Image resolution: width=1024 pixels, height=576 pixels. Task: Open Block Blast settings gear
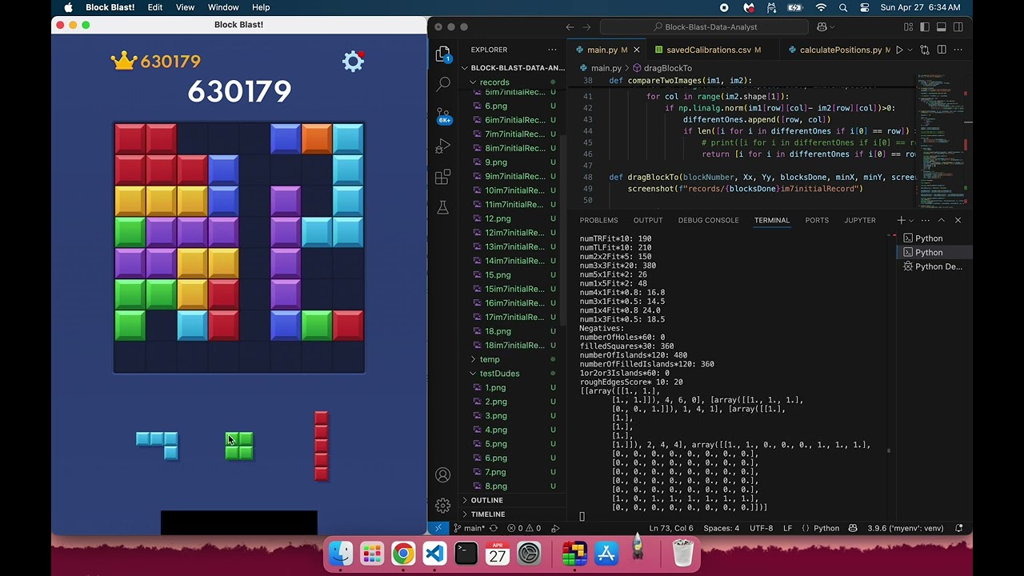(353, 62)
